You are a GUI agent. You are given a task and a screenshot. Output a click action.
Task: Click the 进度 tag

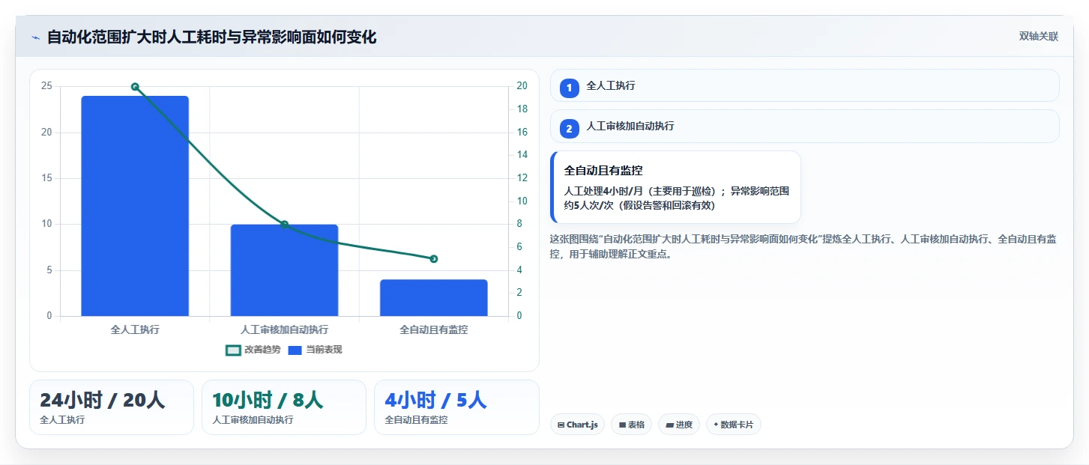(x=679, y=425)
